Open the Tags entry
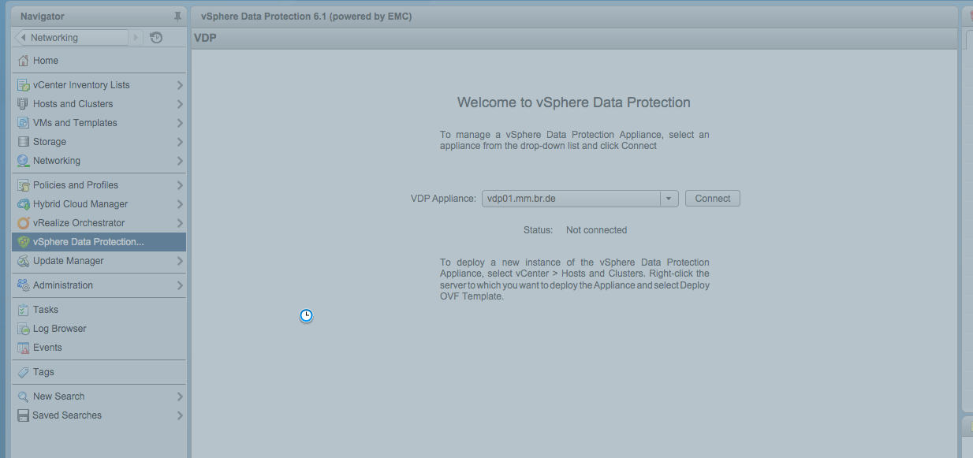Screen dimensions: 973x458 click(99, 372)
